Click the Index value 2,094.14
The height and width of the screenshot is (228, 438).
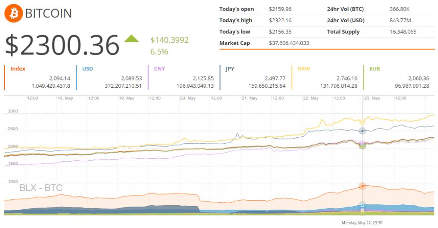[x=60, y=78]
